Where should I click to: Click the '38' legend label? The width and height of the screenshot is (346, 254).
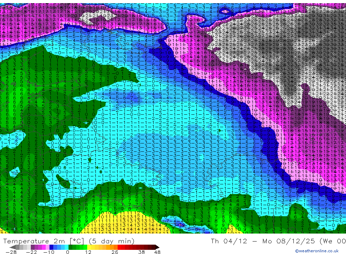(x=142, y=252)
